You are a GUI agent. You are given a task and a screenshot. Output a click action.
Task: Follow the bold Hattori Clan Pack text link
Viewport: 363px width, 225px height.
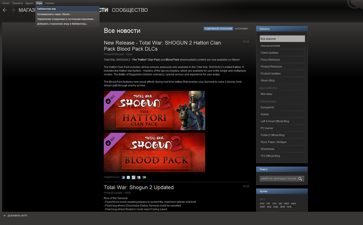point(146,60)
